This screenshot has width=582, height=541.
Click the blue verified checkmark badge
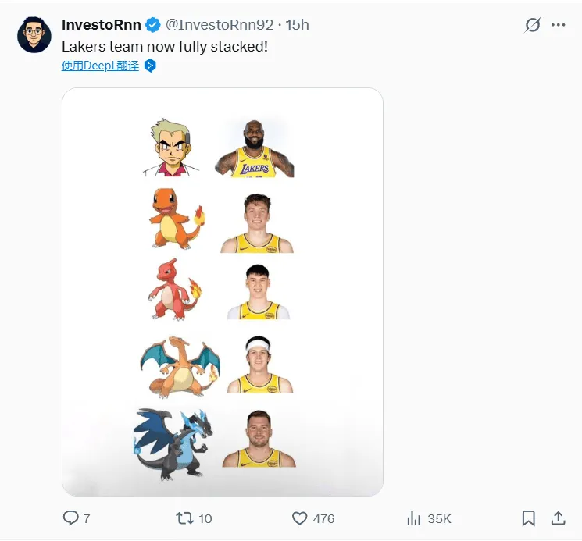tap(153, 25)
